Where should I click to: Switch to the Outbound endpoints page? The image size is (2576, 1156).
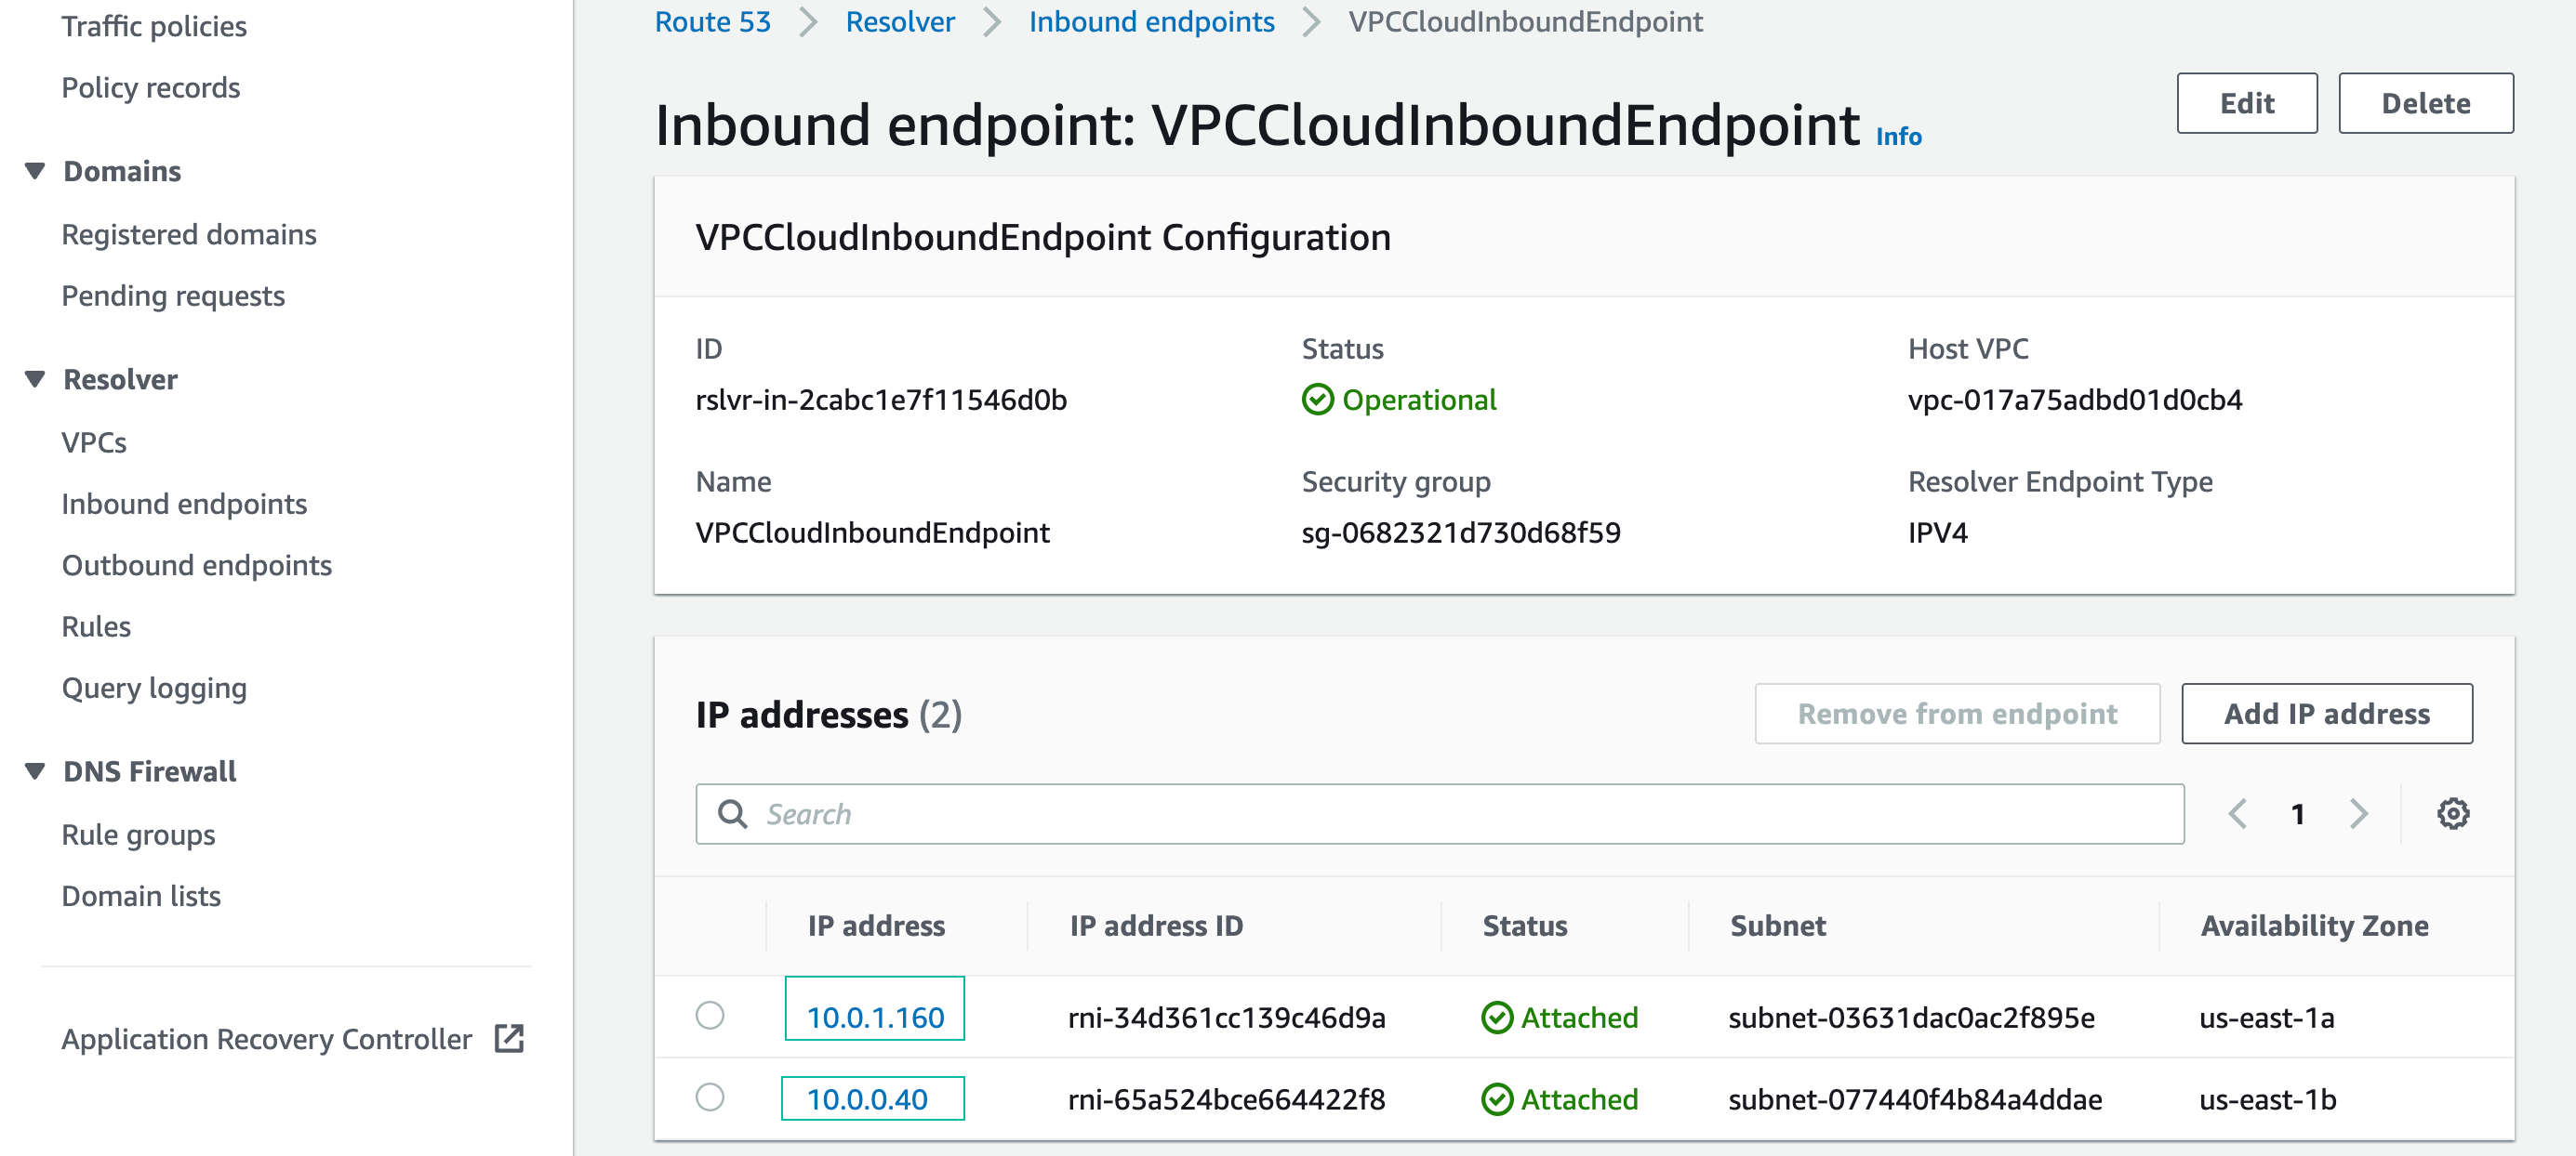[197, 564]
